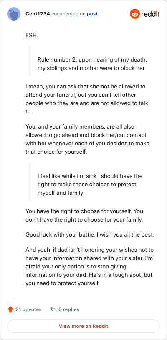Open the "0 replies" label
The width and height of the screenshot is (167, 340).
pyautogui.click(x=69, y=309)
